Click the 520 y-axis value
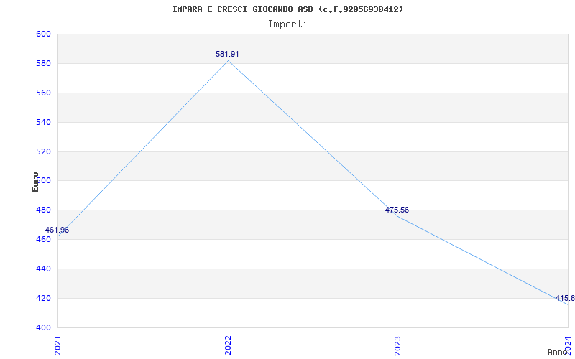This screenshot has height=359, width=575. coord(42,151)
